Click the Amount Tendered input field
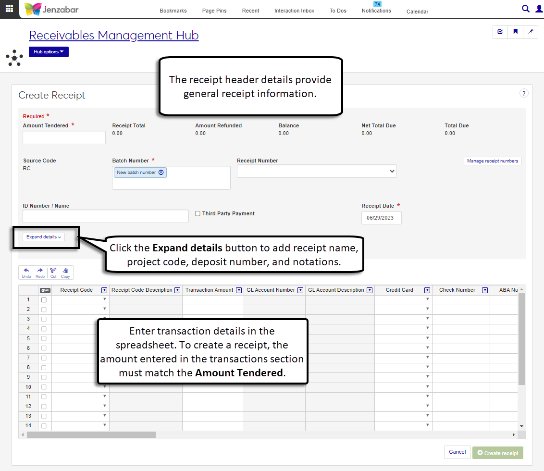The image size is (544, 471). pos(64,137)
